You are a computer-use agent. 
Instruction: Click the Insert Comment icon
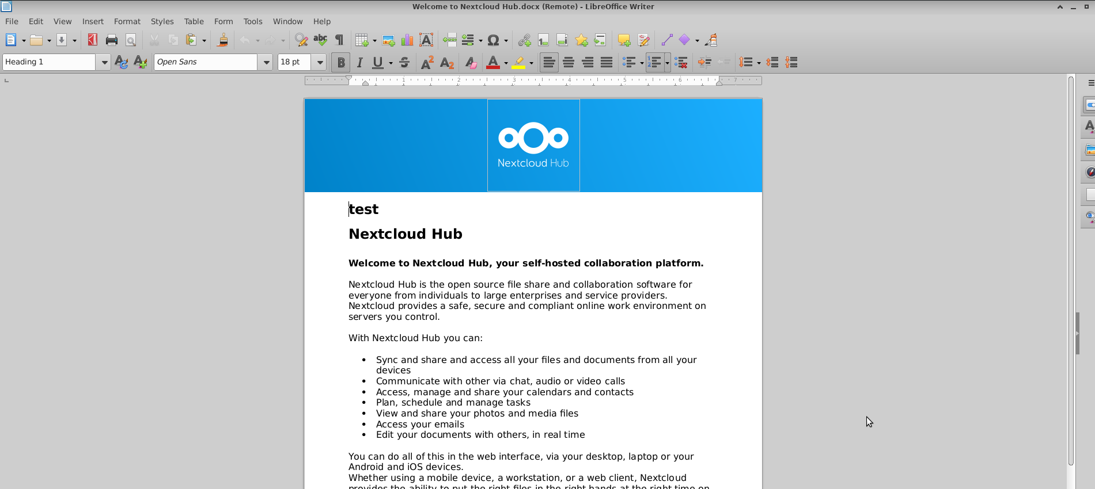click(624, 40)
